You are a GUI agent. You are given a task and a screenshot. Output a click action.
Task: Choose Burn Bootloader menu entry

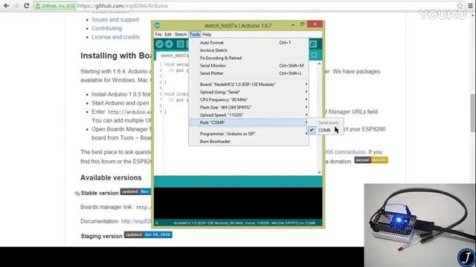click(x=248, y=142)
